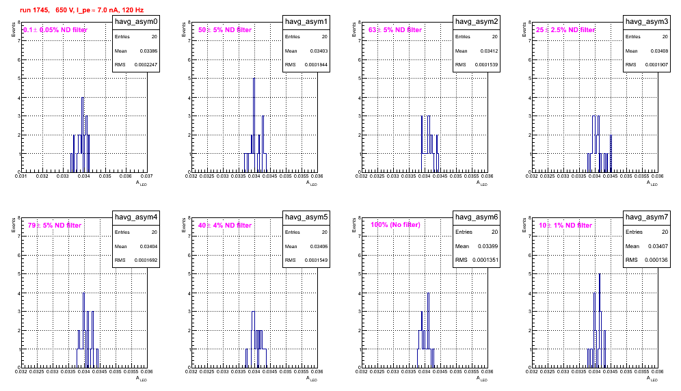The width and height of the screenshot is (681, 391).
Task: Click the 40± 4% ND filter label
Action: 225,226
